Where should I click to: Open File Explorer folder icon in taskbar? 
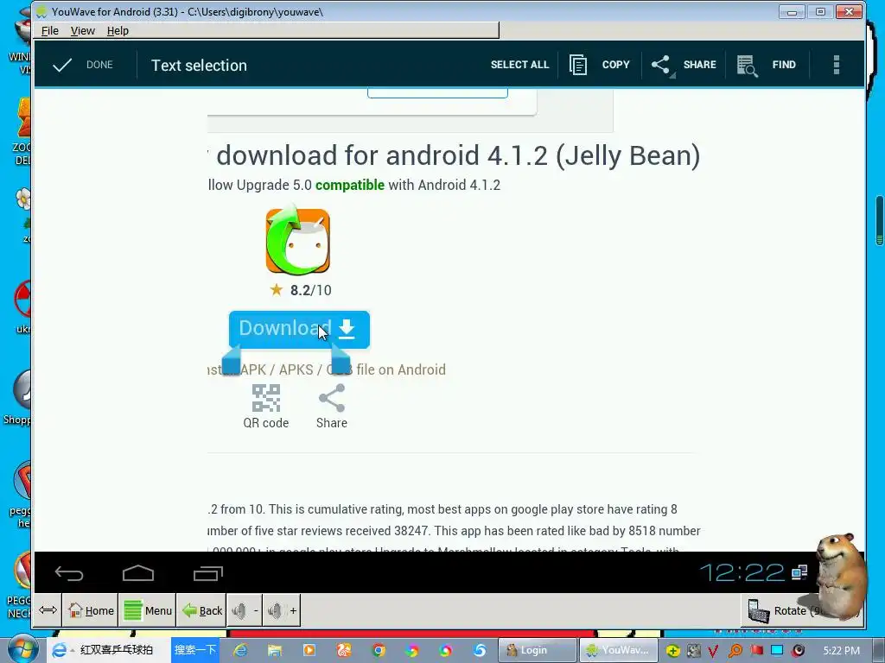[x=274, y=651]
